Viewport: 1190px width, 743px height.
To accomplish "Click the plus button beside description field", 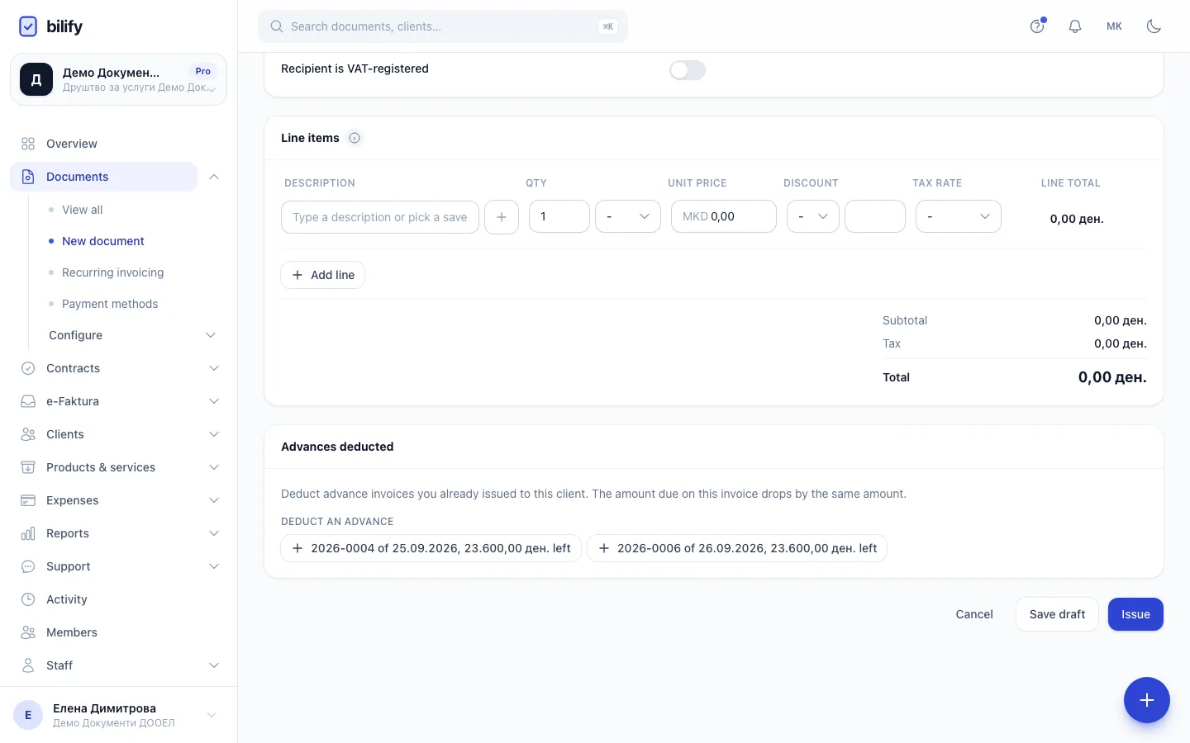I will [x=502, y=217].
